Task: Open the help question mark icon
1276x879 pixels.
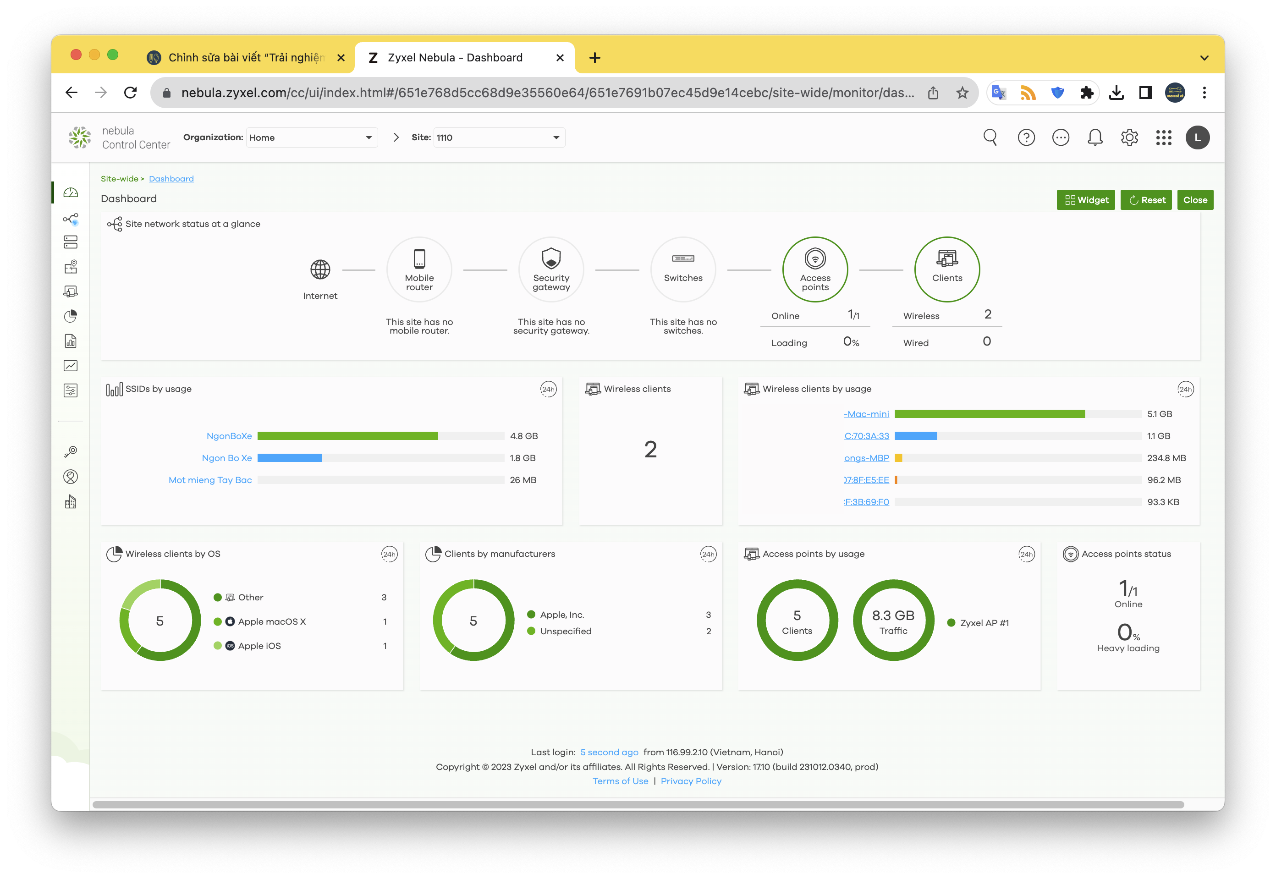Action: pyautogui.click(x=1026, y=137)
